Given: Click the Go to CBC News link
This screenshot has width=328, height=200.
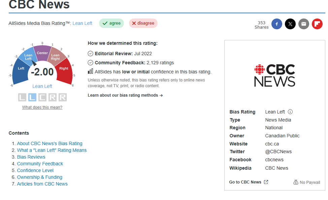Looking at the screenshot, I should point(245,182).
